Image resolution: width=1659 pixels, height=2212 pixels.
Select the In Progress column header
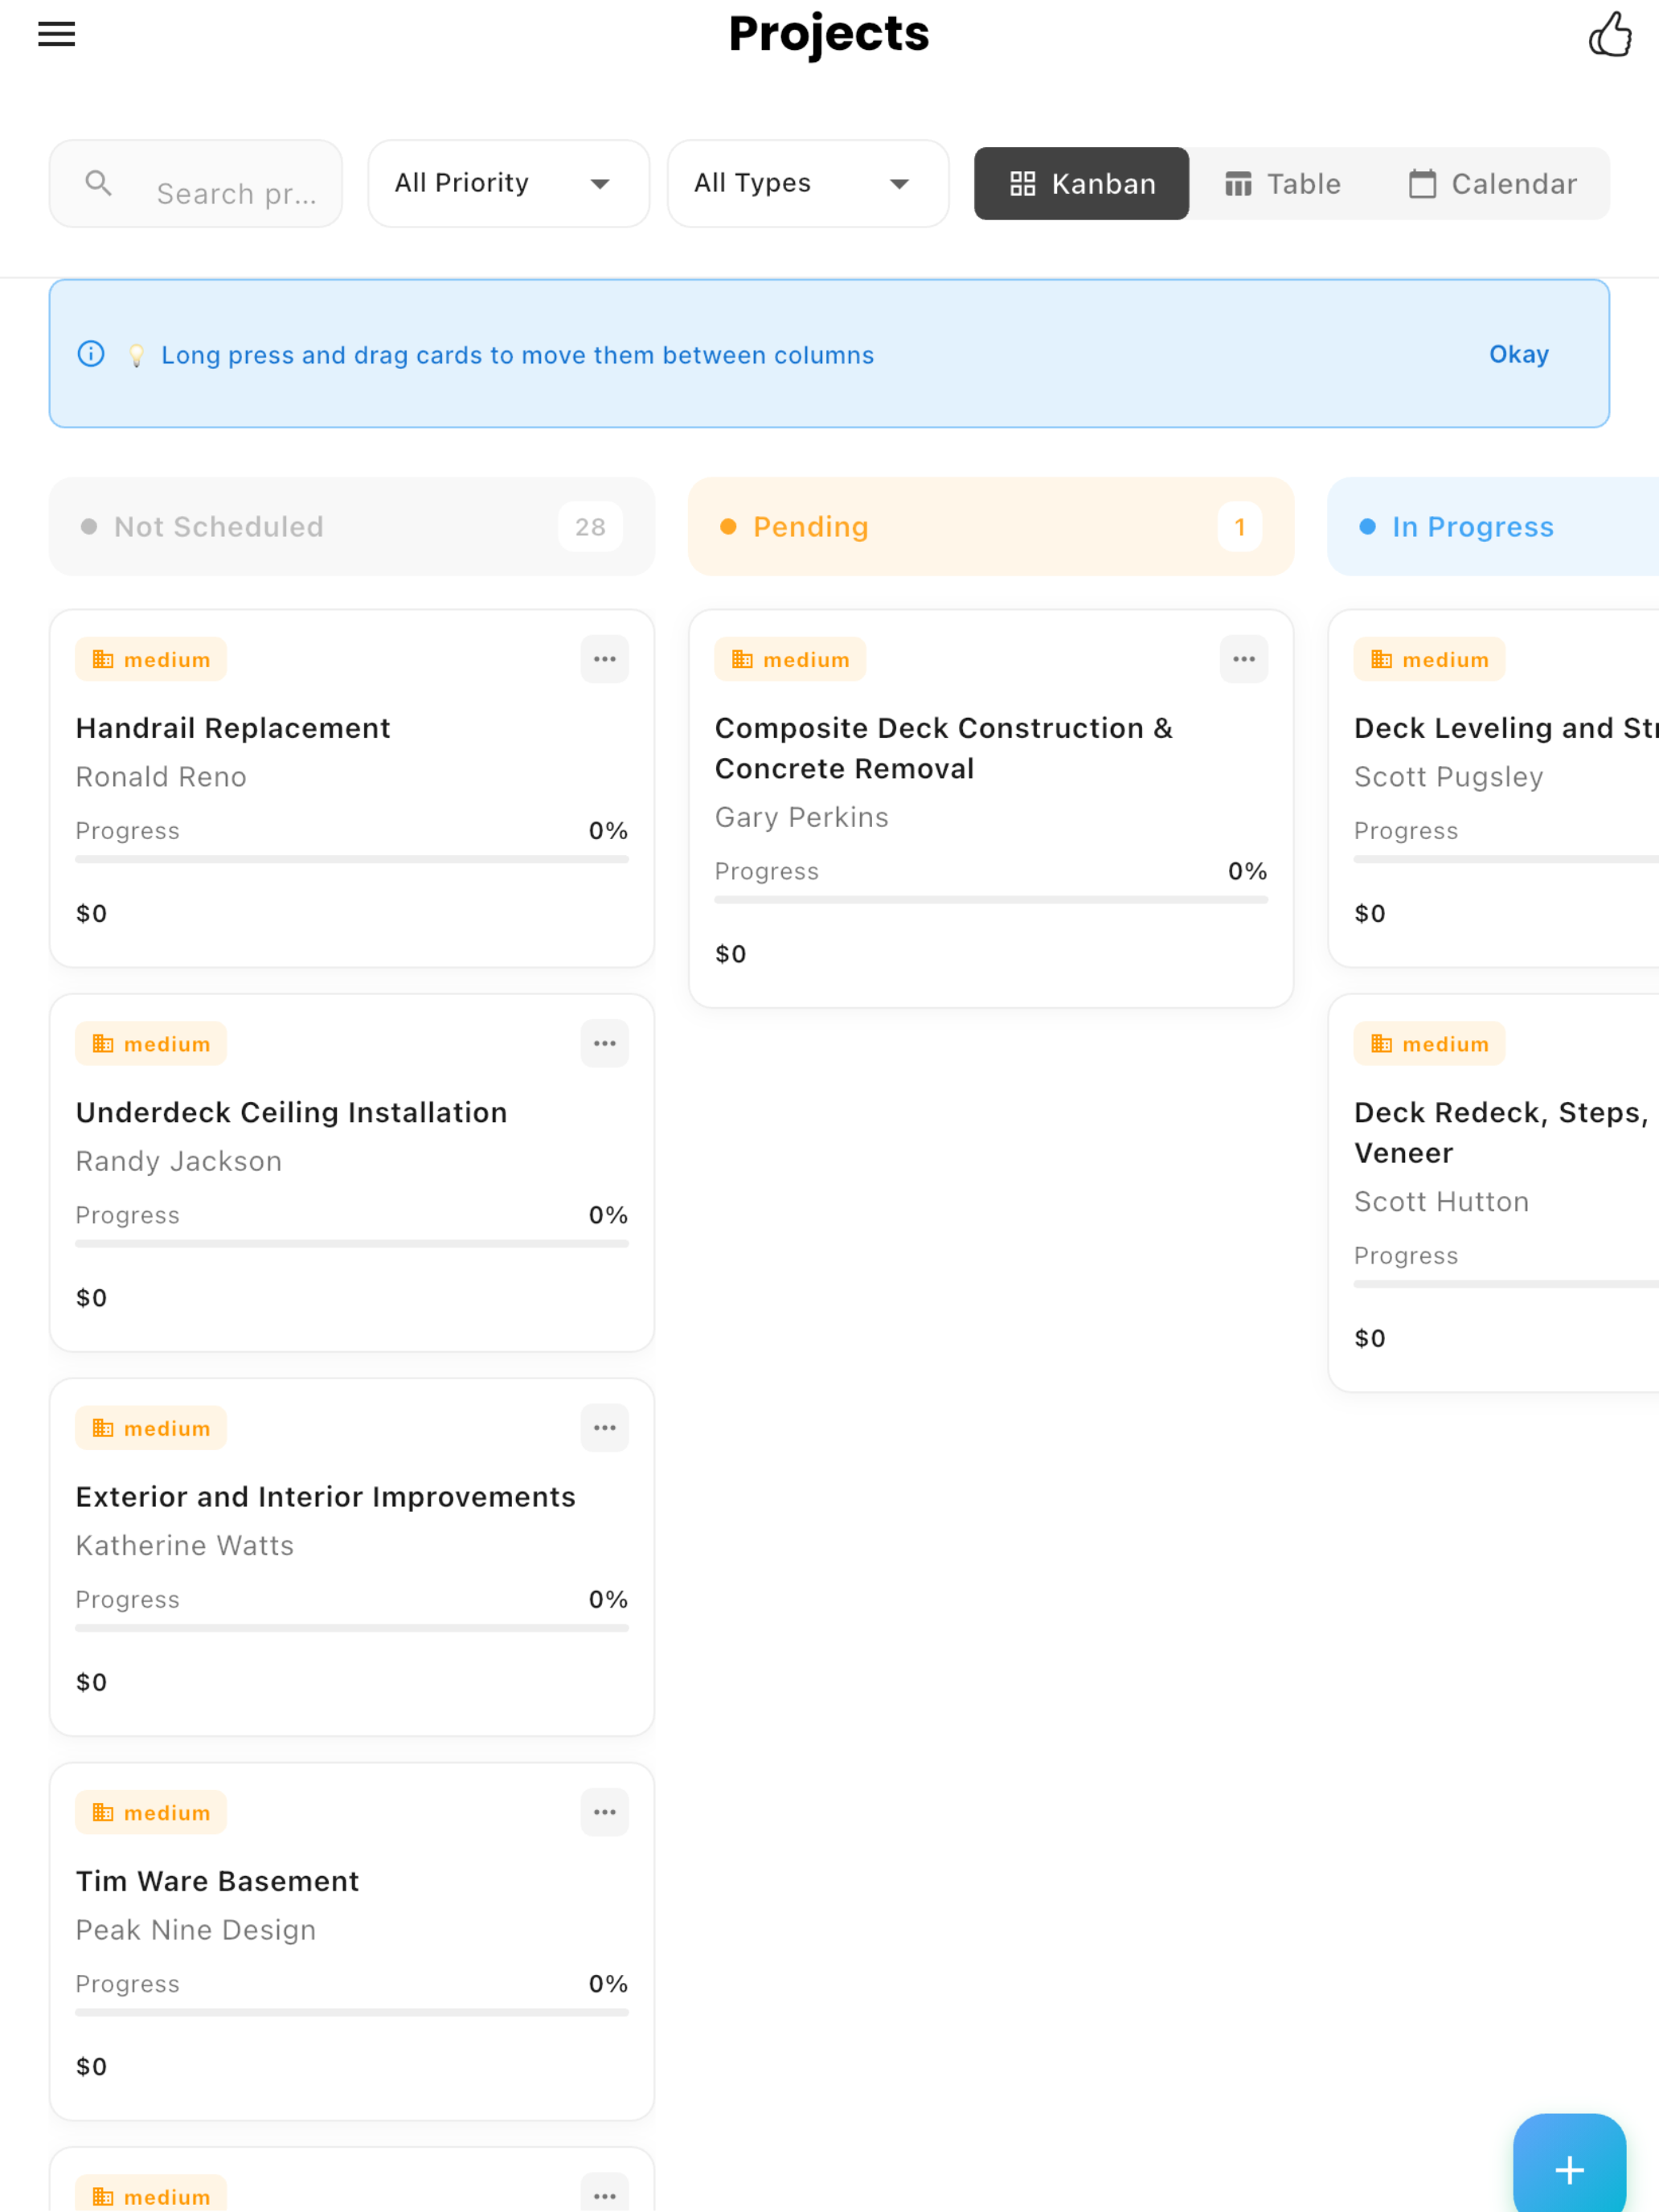click(x=1493, y=526)
